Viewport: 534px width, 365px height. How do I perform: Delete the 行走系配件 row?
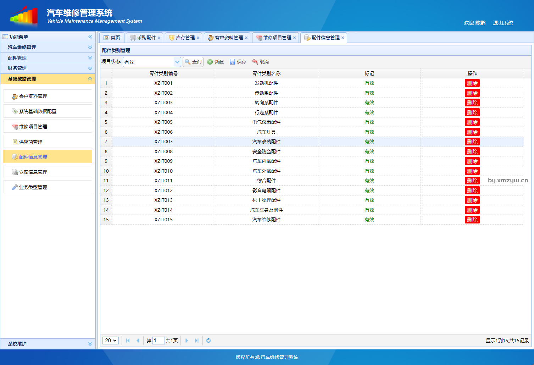(472, 112)
